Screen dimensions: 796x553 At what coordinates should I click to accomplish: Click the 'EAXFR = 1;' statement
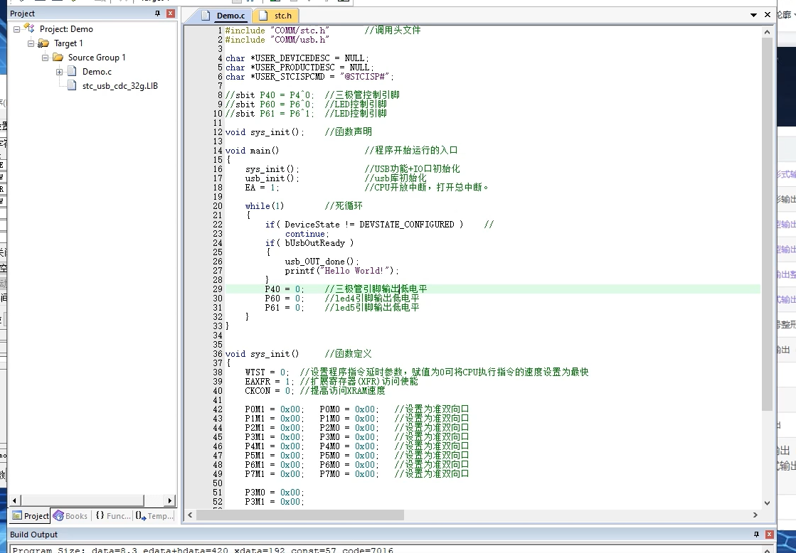pos(270,382)
